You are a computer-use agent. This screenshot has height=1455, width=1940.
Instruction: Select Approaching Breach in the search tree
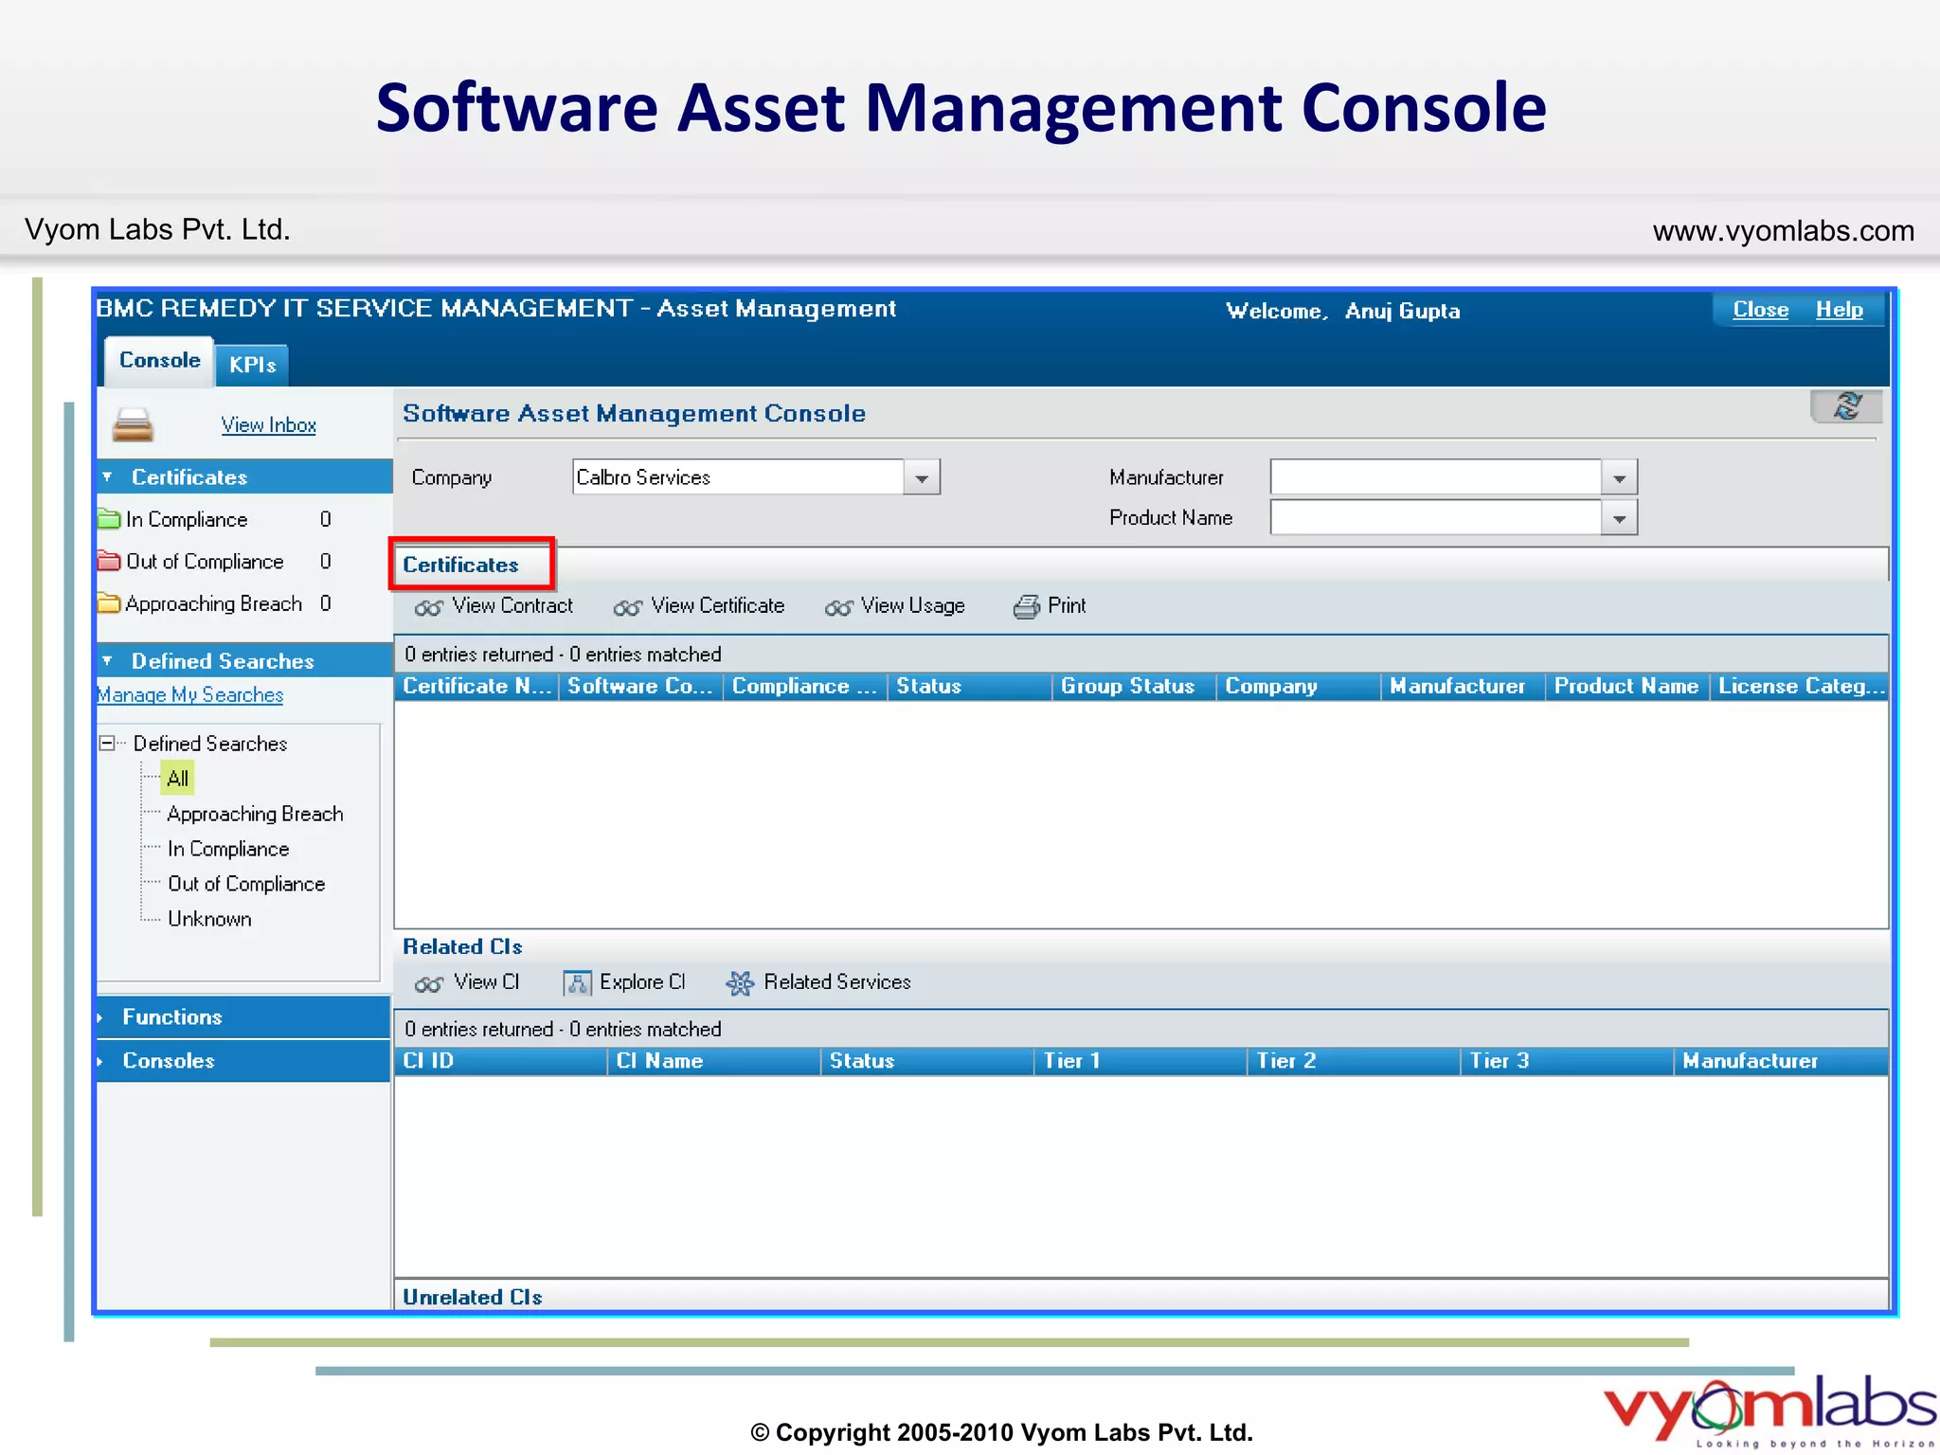point(255,814)
